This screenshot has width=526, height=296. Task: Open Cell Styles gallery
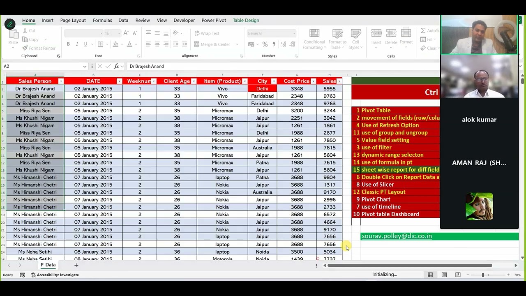click(x=356, y=39)
